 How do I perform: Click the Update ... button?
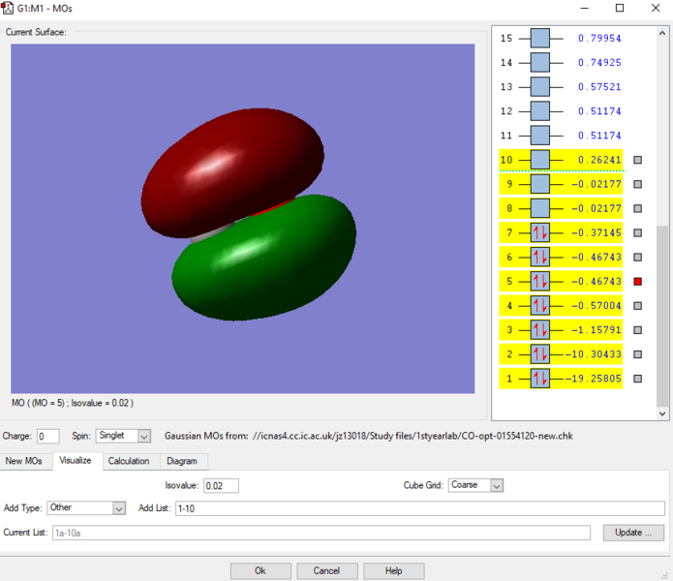pos(633,533)
